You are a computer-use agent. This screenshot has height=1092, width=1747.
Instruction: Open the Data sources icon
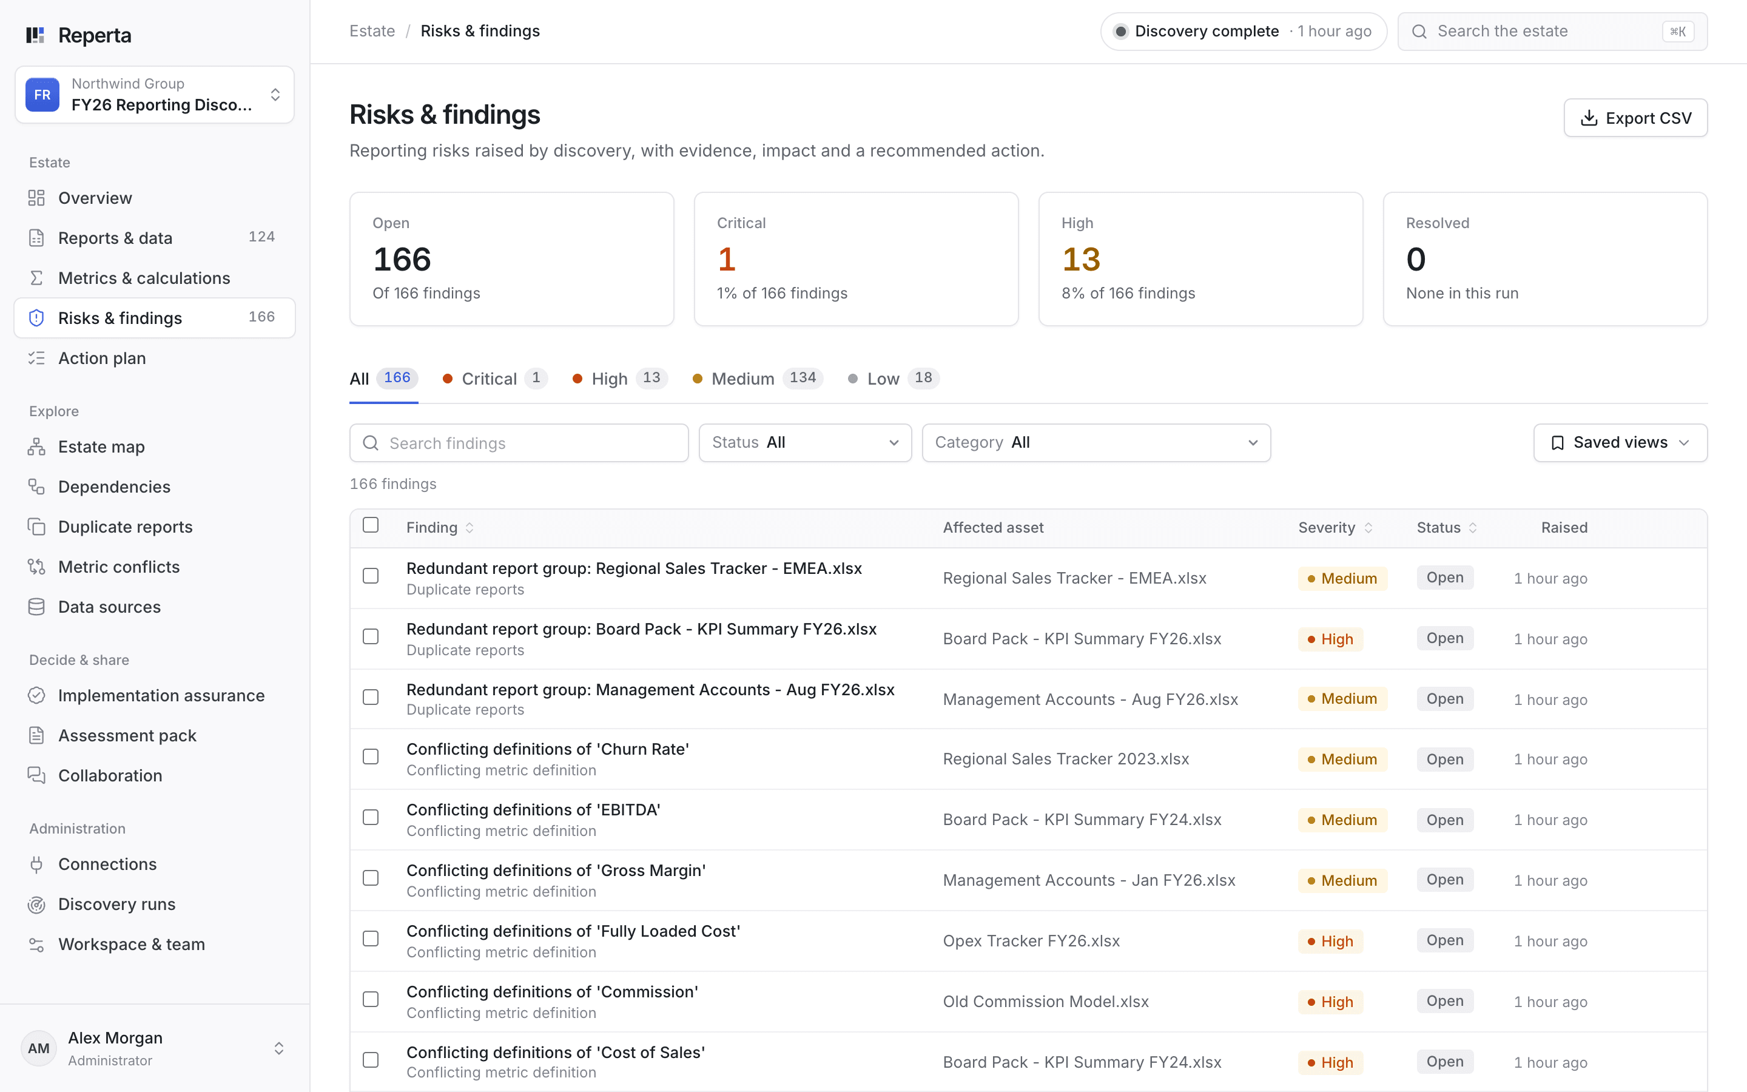pyautogui.click(x=36, y=607)
